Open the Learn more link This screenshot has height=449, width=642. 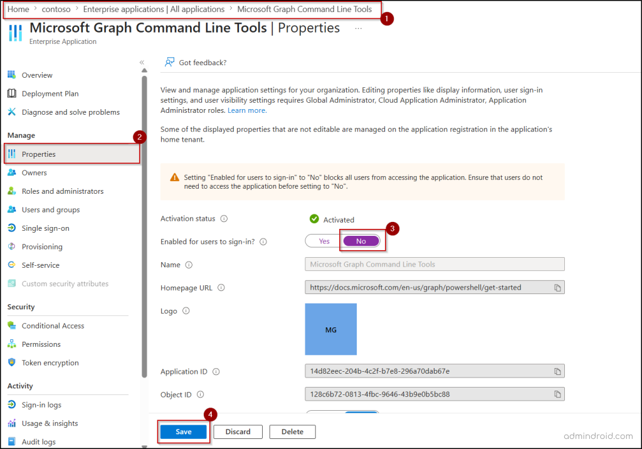point(247,110)
